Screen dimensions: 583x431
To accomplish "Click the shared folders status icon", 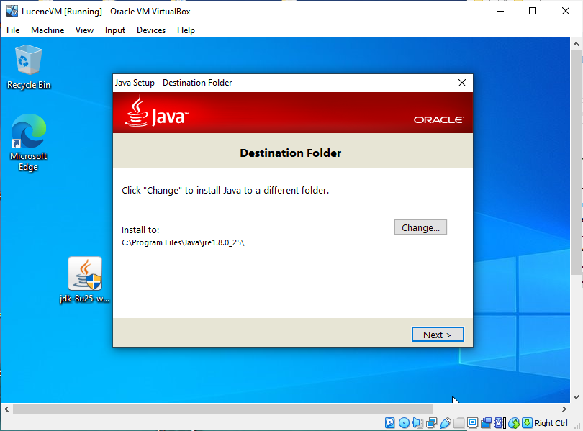I will point(458,423).
